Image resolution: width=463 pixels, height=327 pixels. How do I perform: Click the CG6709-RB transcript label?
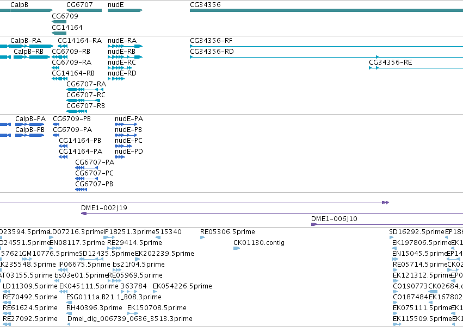pyautogui.click(x=71, y=51)
